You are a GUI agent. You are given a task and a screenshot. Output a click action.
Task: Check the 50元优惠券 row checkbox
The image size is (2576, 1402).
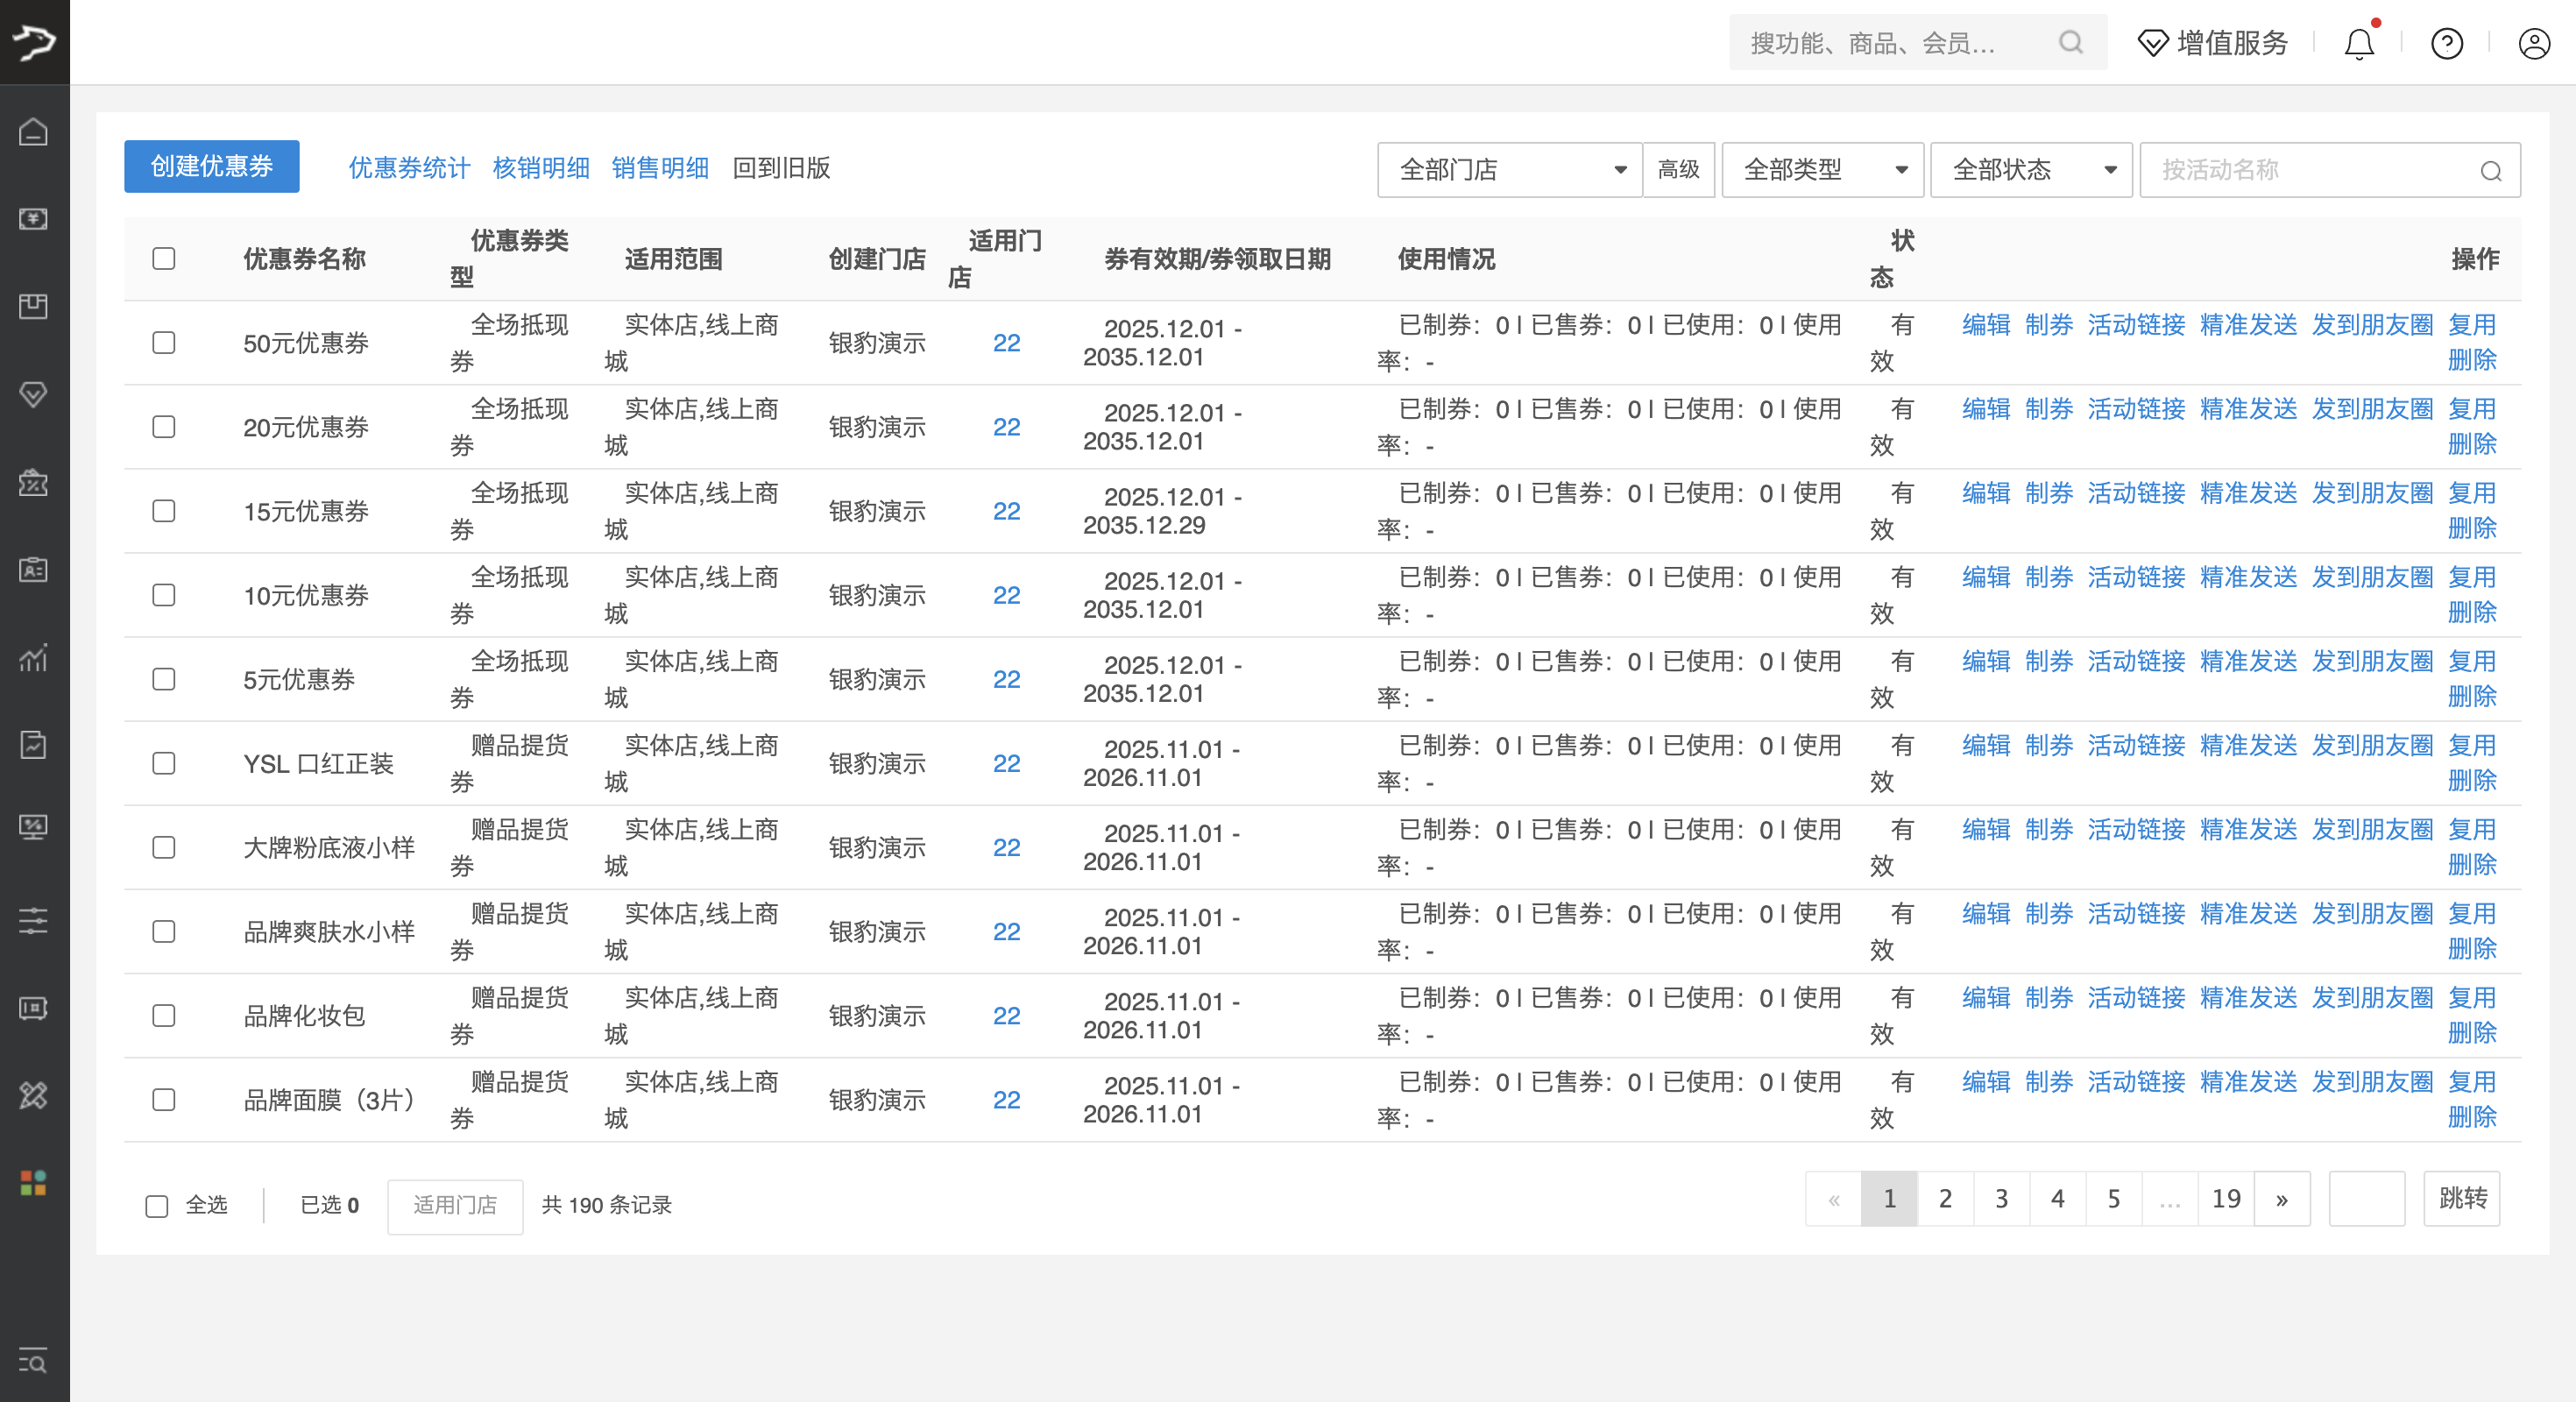click(x=164, y=343)
